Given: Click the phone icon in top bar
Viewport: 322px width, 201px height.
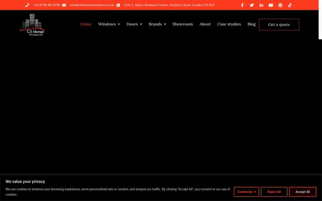Looking at the screenshot, I should [x=27, y=5].
